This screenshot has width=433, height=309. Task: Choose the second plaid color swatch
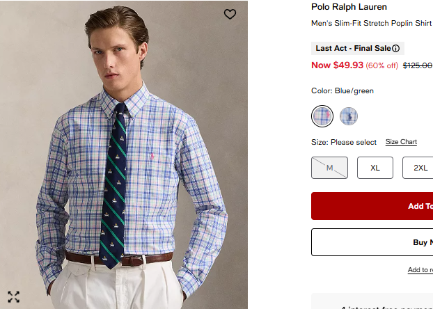(x=349, y=116)
